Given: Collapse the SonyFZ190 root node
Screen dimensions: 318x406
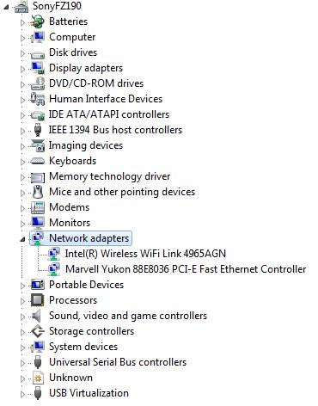Looking at the screenshot, I should click(6, 7).
